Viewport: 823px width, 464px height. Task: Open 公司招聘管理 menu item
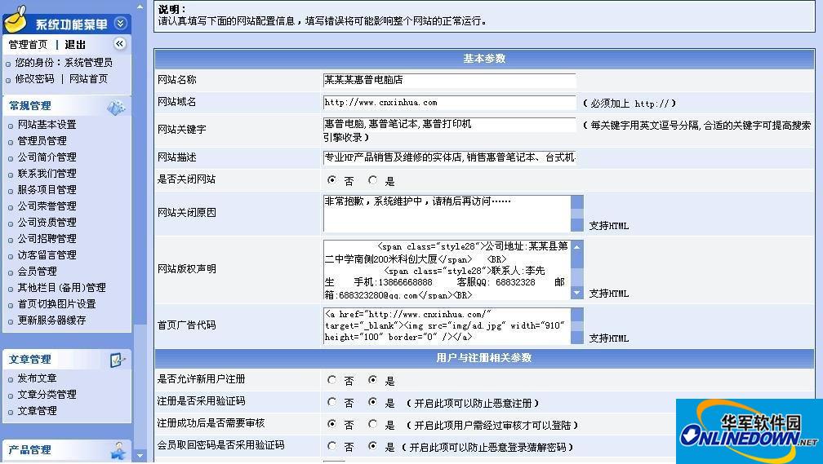(47, 238)
